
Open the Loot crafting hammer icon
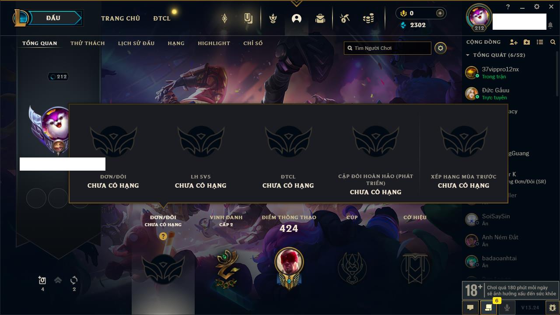pyautogui.click(x=345, y=18)
